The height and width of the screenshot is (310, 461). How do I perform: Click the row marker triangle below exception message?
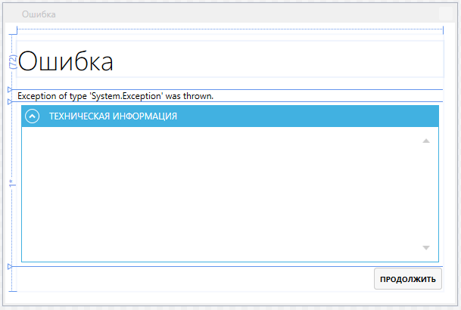point(10,101)
